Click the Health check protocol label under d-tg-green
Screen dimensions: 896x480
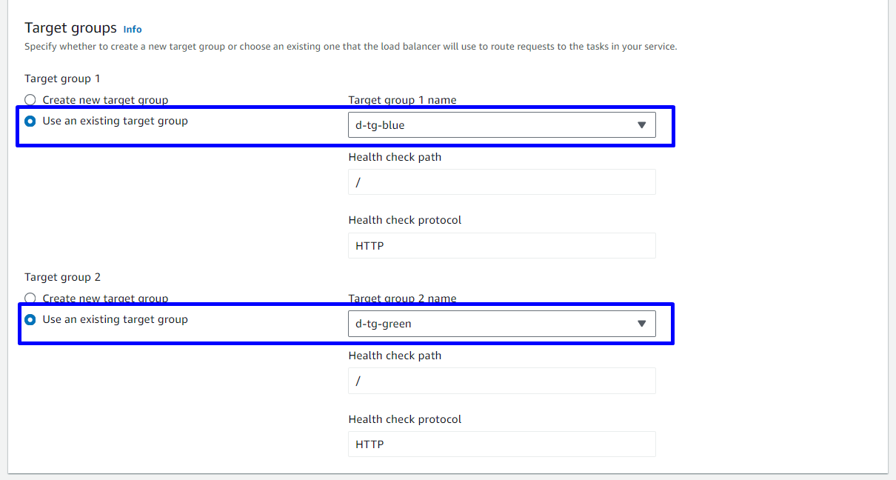click(x=404, y=419)
